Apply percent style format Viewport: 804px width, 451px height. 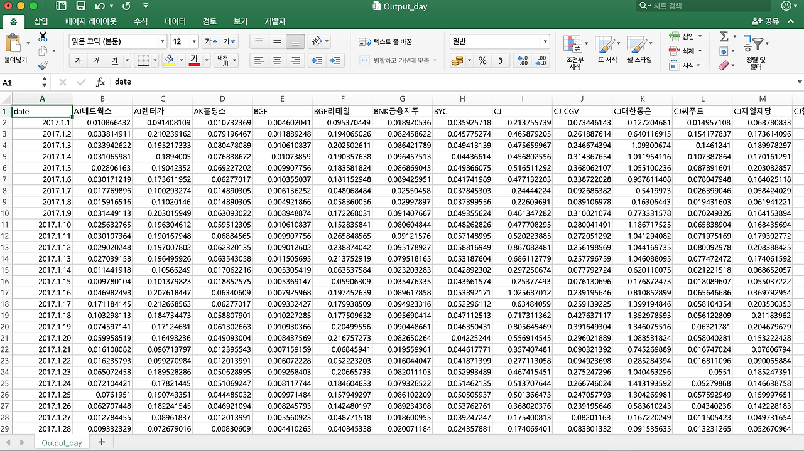(482, 61)
